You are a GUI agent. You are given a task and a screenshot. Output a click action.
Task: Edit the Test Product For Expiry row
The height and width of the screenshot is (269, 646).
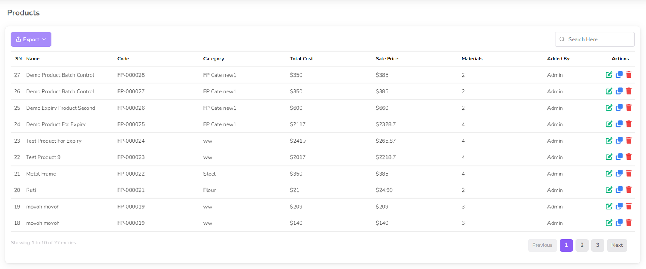609,141
